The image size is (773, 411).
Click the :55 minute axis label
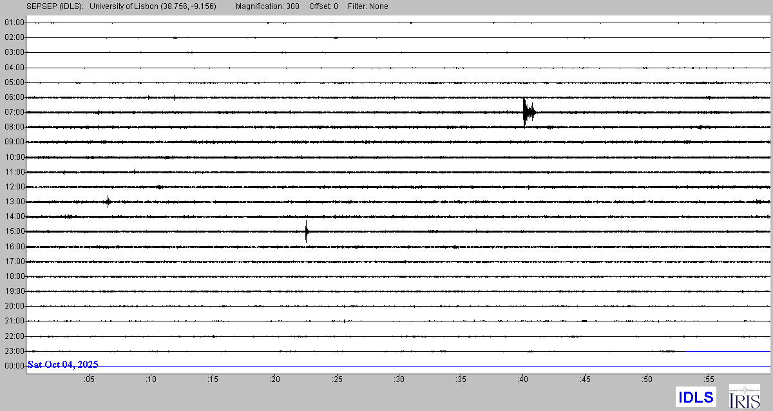[709, 379]
